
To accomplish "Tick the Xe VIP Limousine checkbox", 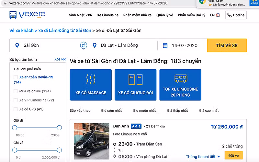I will pos(16,100).
